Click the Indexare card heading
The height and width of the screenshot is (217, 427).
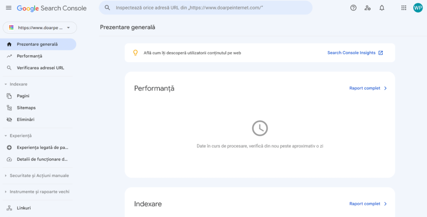coord(148,204)
